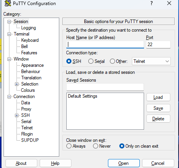This screenshot has width=179, height=168.
Task: Click the Open button
Action: [124, 163]
